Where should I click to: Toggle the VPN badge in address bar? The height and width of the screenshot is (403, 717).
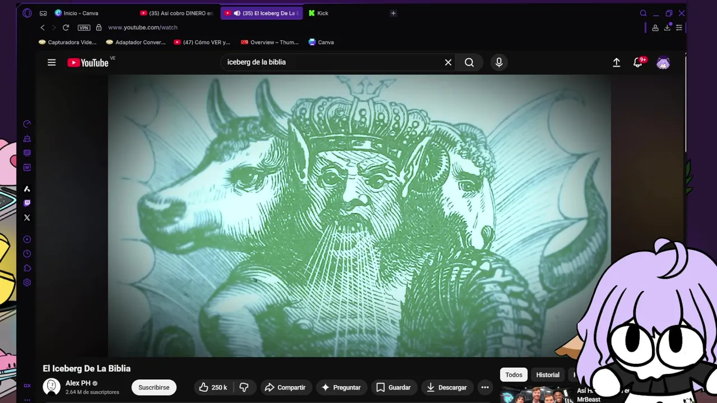(84, 27)
